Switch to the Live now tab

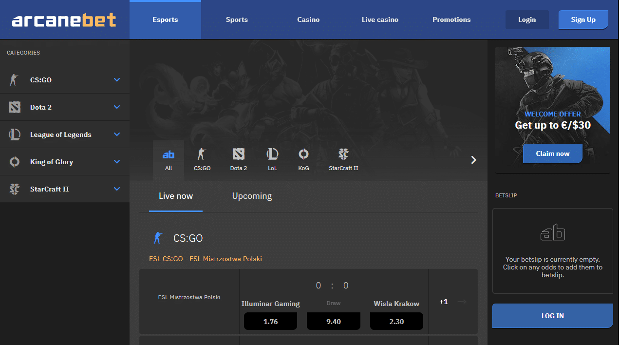176,196
